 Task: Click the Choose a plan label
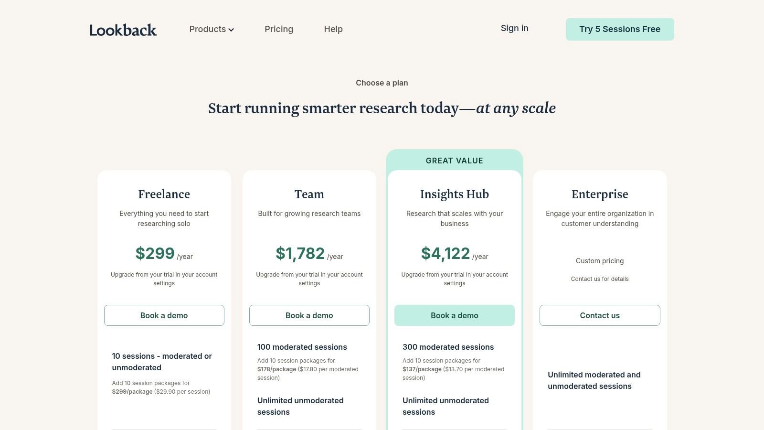pyautogui.click(x=382, y=83)
